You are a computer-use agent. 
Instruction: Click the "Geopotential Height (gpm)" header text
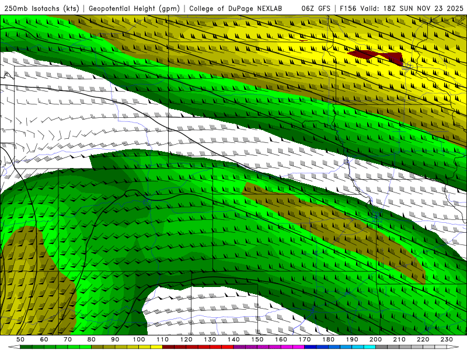pyautogui.click(x=134, y=8)
